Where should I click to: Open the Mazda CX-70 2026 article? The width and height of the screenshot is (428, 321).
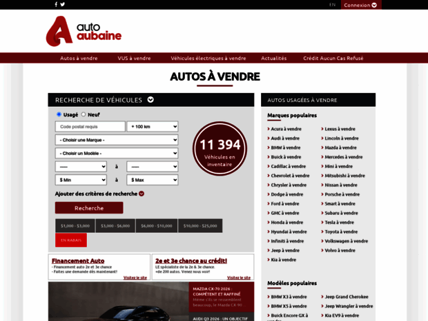click(x=222, y=297)
